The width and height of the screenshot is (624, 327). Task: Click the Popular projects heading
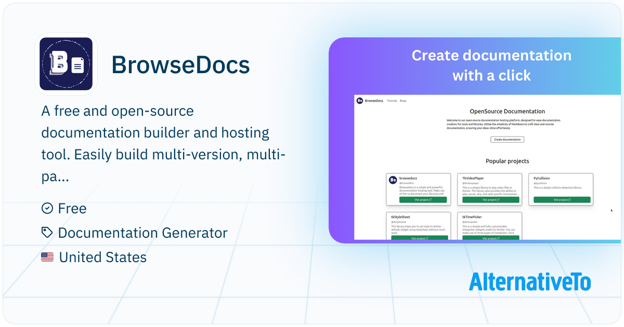click(508, 161)
